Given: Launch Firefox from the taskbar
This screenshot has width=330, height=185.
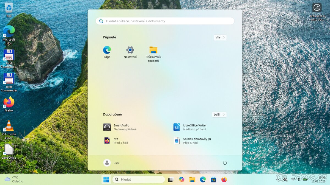Looking at the screenshot, I should (x=224, y=179).
